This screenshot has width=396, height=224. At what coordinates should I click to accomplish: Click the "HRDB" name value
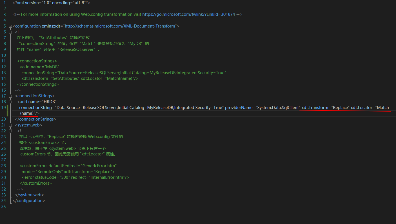(50, 102)
